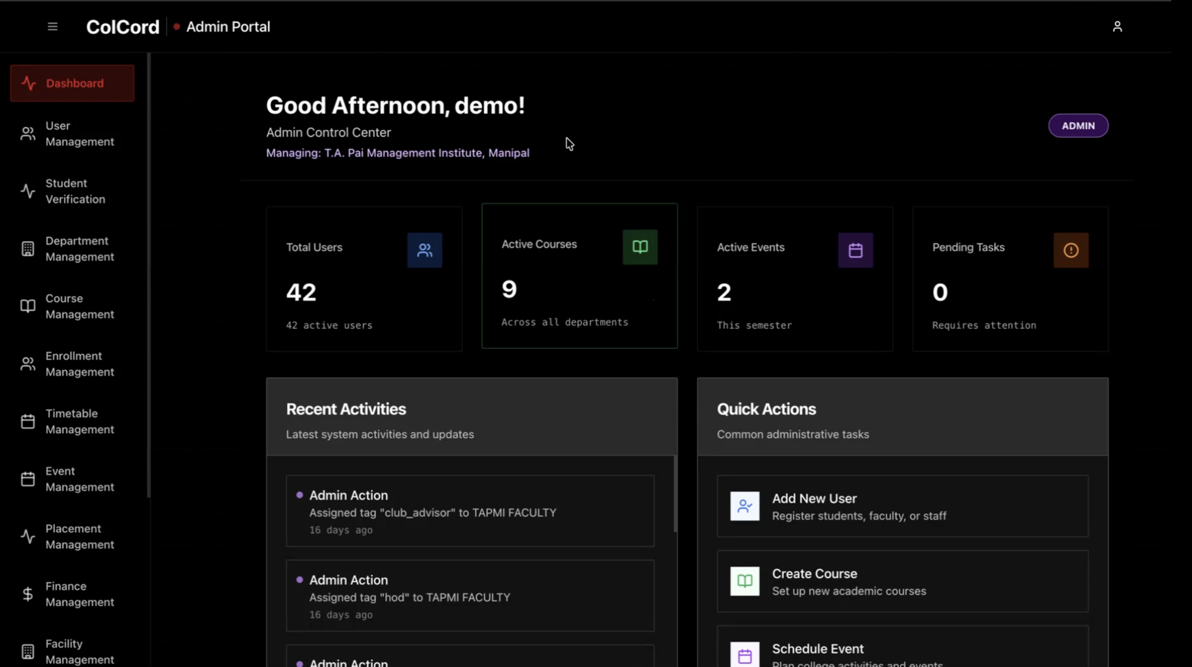The height and width of the screenshot is (667, 1192).
Task: Toggle the hamburger sidebar menu icon
Action: (52, 27)
